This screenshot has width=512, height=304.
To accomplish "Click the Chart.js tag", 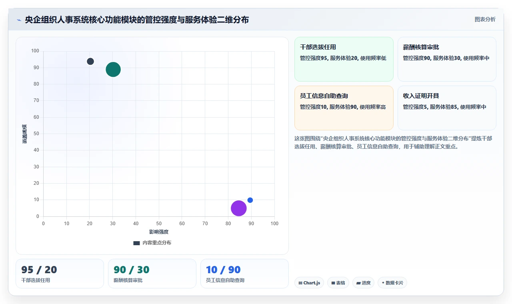I will (309, 283).
